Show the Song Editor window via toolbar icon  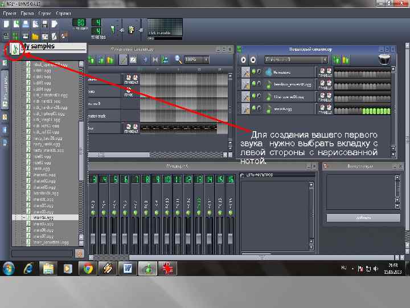point(6,36)
